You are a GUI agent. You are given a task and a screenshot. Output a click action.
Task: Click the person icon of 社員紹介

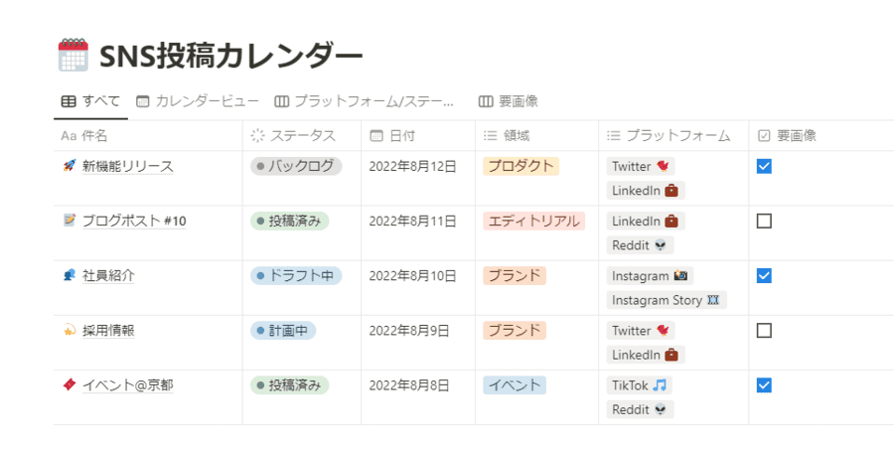coord(69,275)
